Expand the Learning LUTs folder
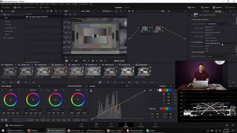 (3, 28)
